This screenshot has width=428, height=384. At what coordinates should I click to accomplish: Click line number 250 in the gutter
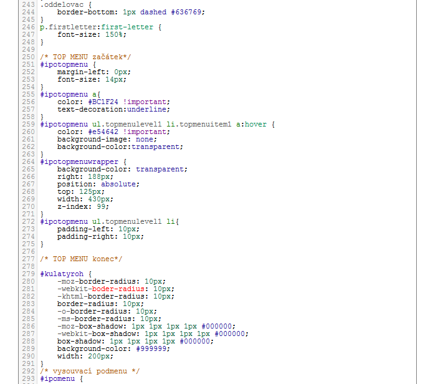pyautogui.click(x=28, y=57)
